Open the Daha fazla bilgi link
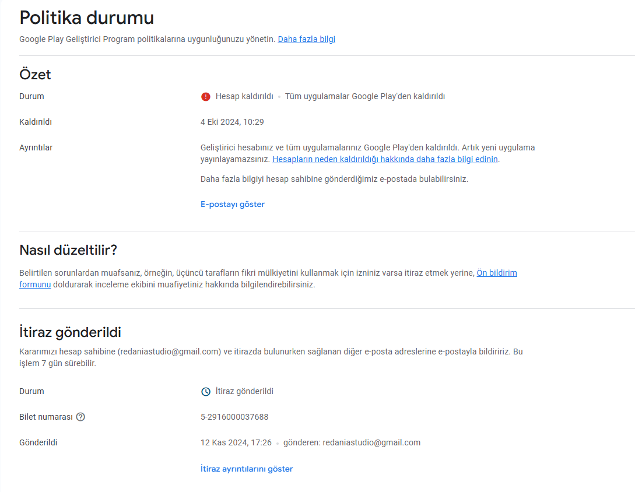This screenshot has height=492, width=635. pos(307,39)
